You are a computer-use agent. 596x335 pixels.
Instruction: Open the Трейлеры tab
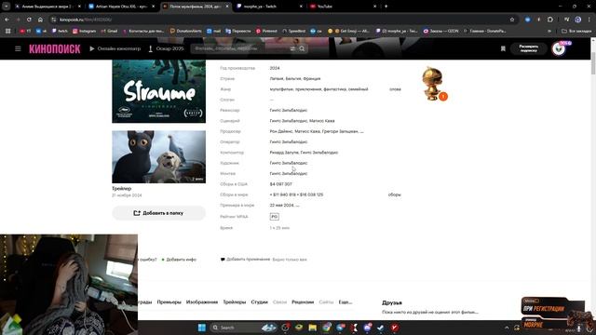[235, 301]
